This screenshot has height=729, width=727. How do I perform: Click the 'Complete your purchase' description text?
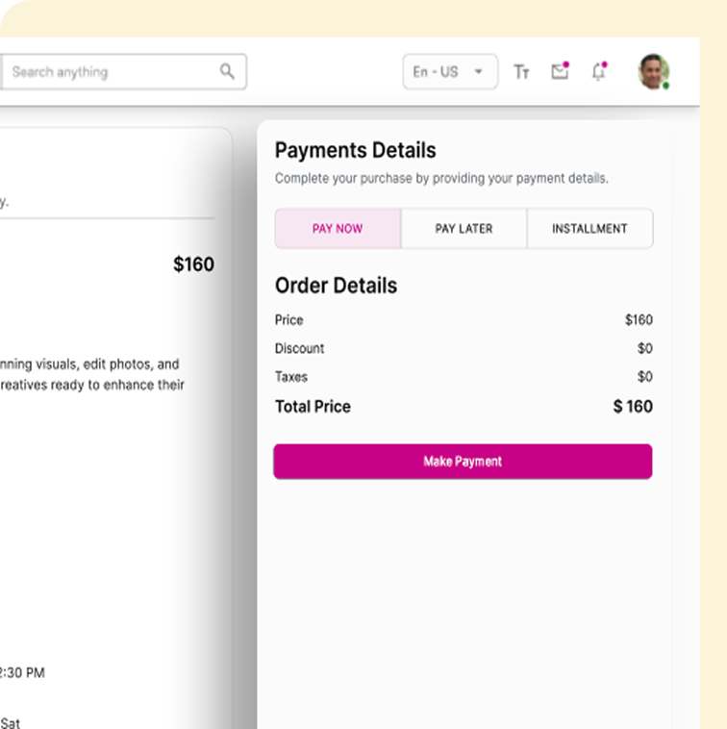441,178
